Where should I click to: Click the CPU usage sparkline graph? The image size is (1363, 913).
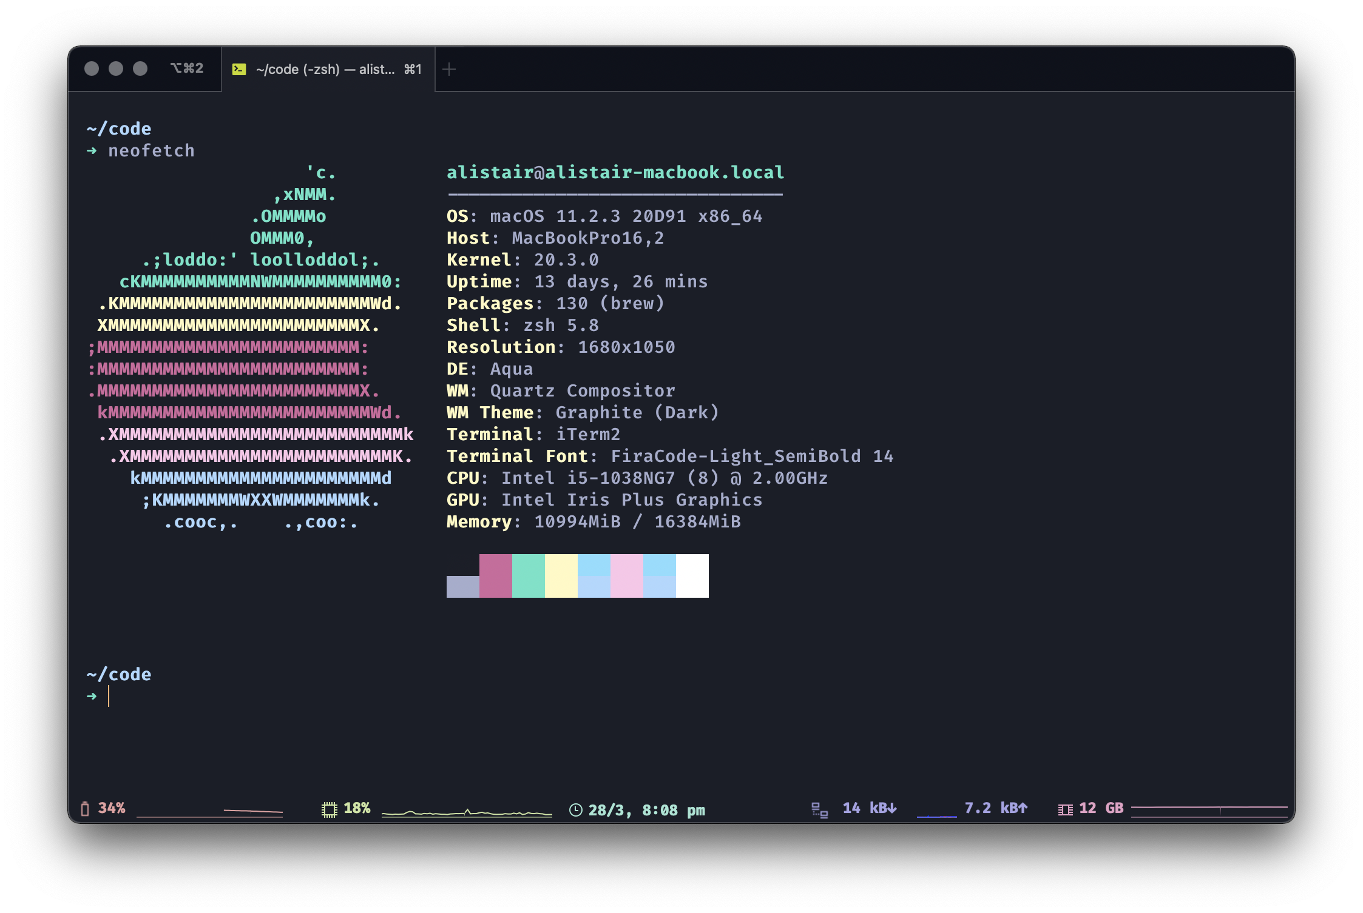coord(466,812)
